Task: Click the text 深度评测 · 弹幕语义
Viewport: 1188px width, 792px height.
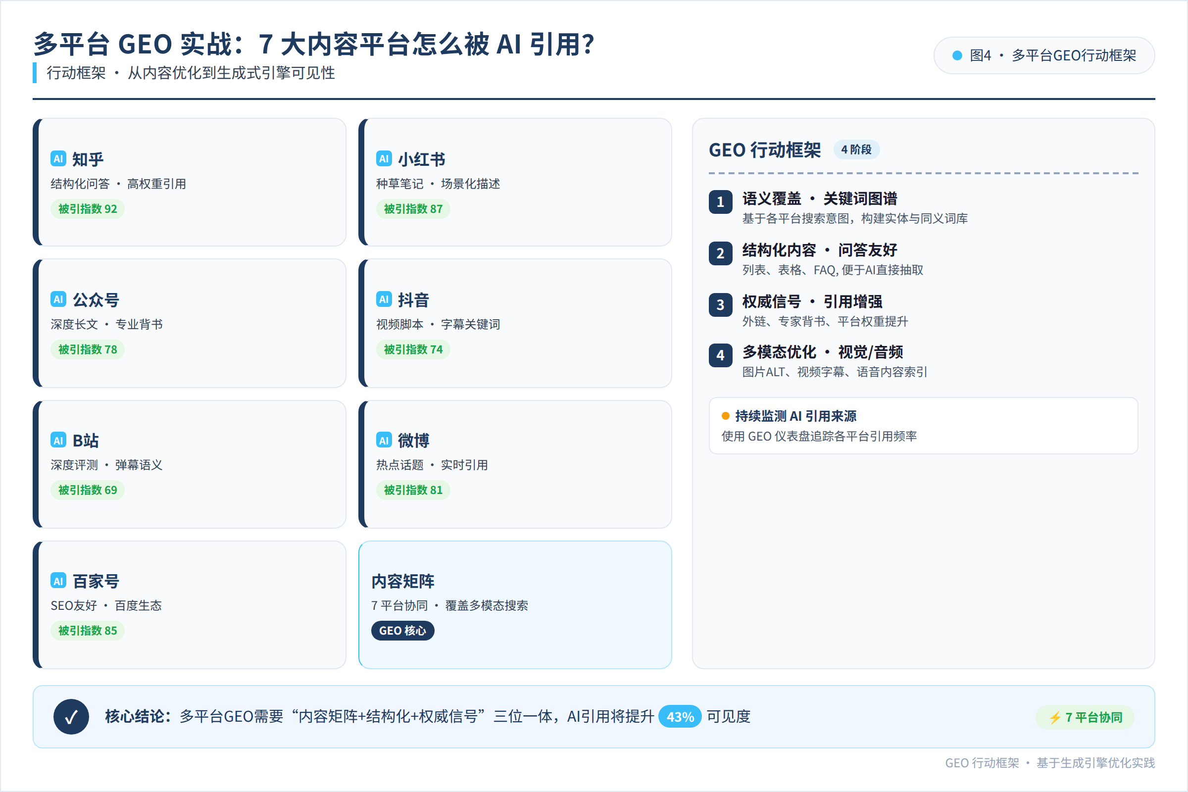Action: pyautogui.click(x=106, y=465)
